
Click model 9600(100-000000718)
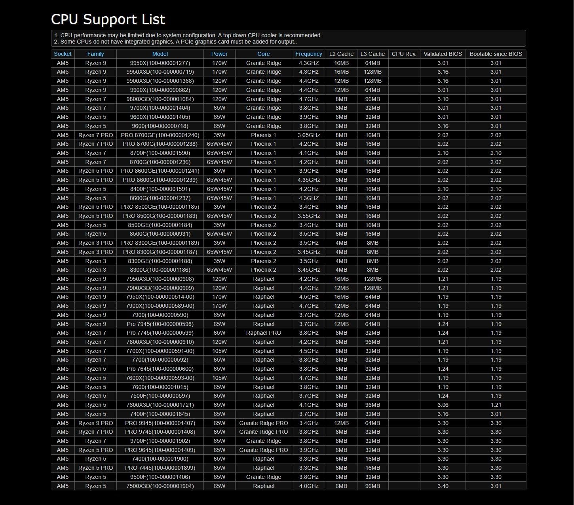point(160,126)
